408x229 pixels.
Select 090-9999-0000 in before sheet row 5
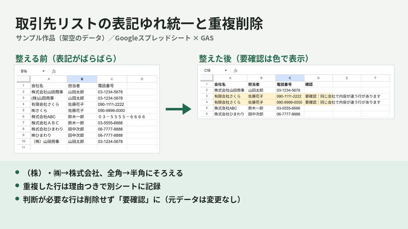(x=112, y=110)
